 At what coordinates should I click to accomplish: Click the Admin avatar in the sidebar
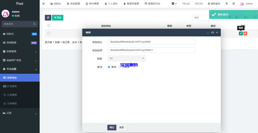(6, 14)
